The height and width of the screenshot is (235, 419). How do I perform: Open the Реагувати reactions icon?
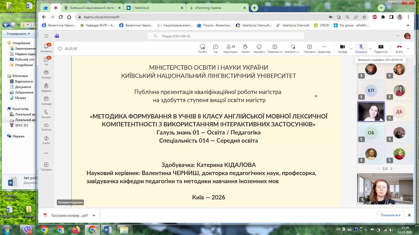(x=259, y=48)
